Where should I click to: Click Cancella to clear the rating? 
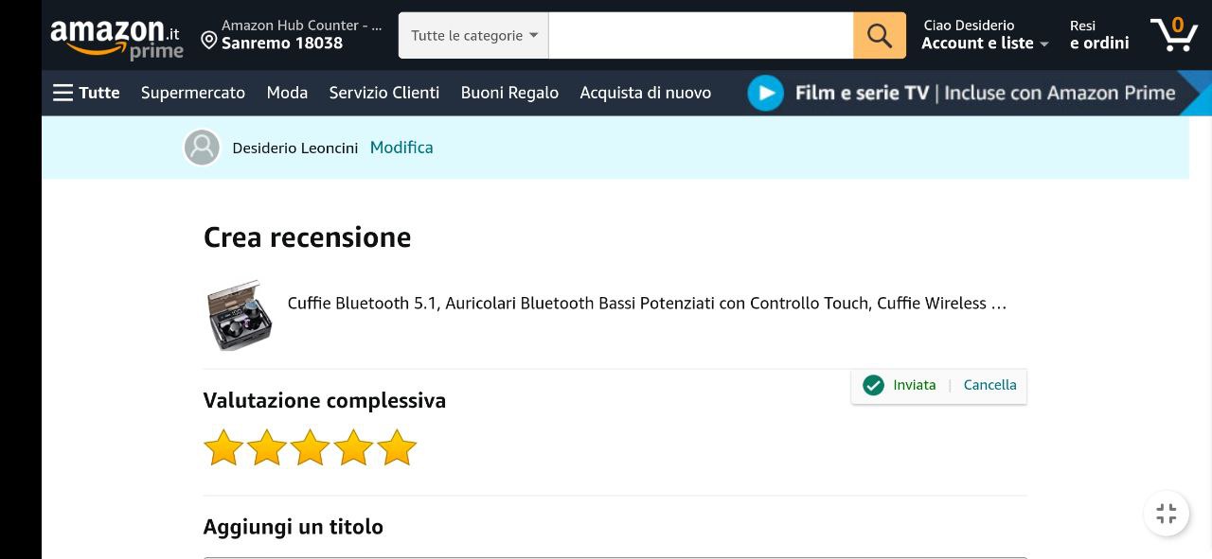989,385
